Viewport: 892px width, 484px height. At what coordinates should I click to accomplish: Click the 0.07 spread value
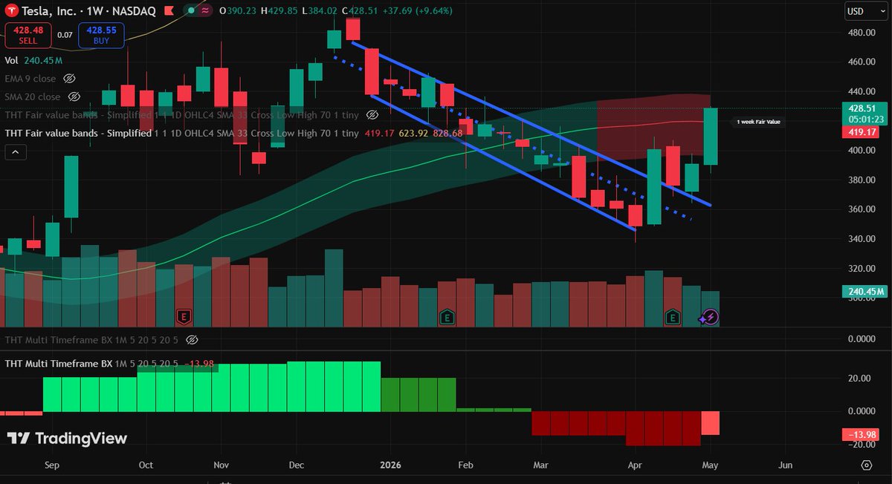pyautogui.click(x=65, y=35)
